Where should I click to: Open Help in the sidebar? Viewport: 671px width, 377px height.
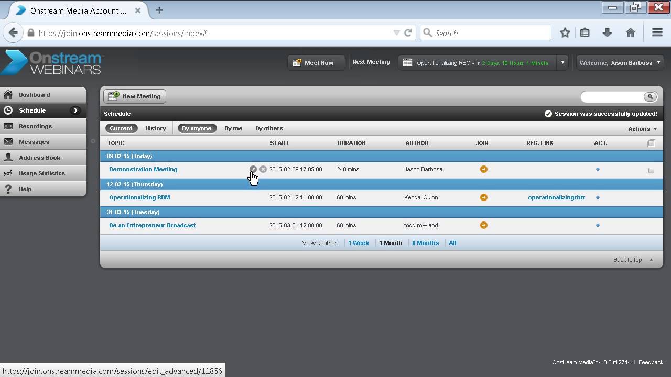(43, 189)
